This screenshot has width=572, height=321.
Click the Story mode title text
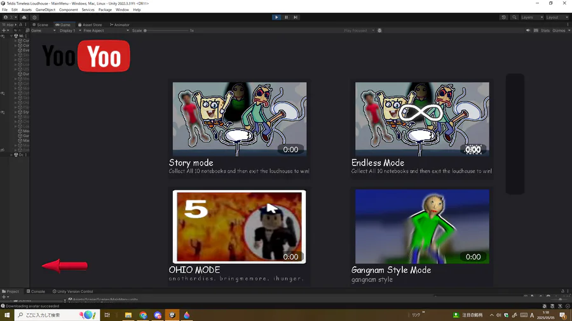point(191,162)
